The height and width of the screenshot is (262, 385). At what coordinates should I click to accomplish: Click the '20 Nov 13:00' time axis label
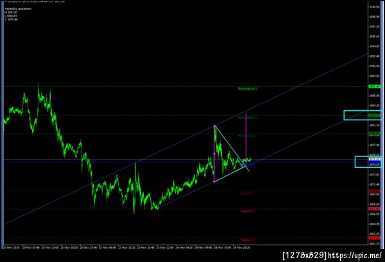pos(50,248)
